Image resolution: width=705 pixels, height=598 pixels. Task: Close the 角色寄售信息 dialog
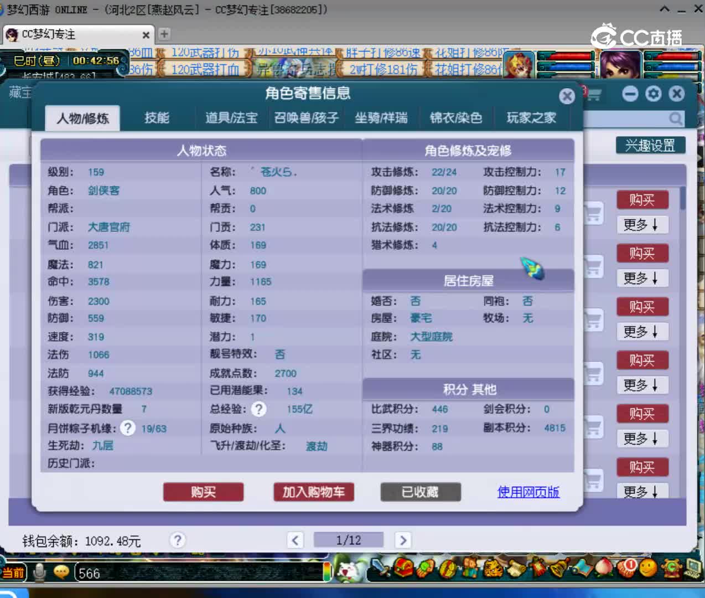[567, 96]
